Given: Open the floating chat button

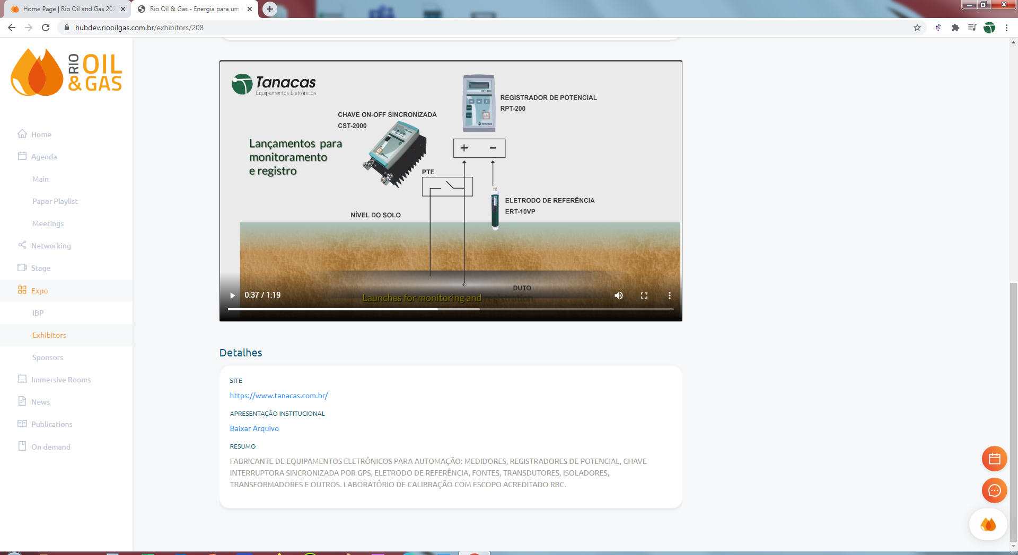Looking at the screenshot, I should 994,490.
